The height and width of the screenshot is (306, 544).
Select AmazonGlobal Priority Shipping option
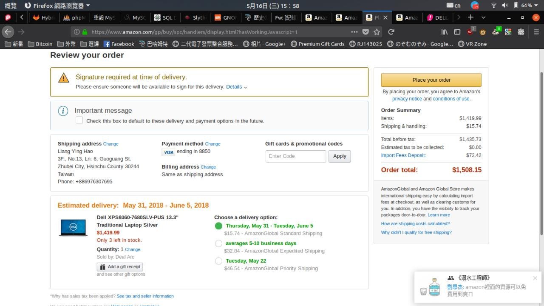click(x=218, y=261)
